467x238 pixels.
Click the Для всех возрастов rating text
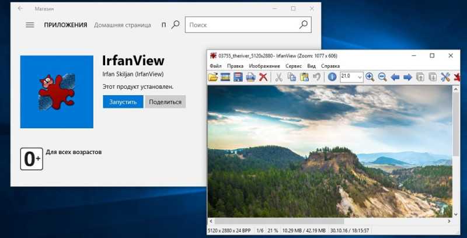pos(74,152)
